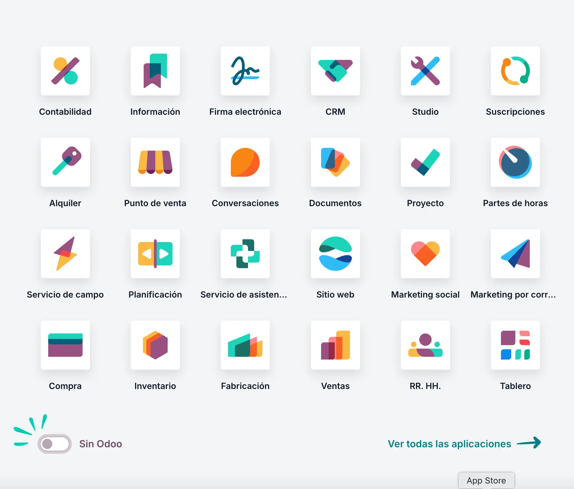
Task: Click the Partes de horas label
Action: point(515,203)
